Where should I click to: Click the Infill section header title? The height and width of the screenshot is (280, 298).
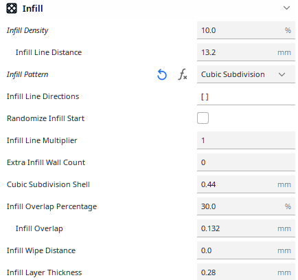(32, 8)
